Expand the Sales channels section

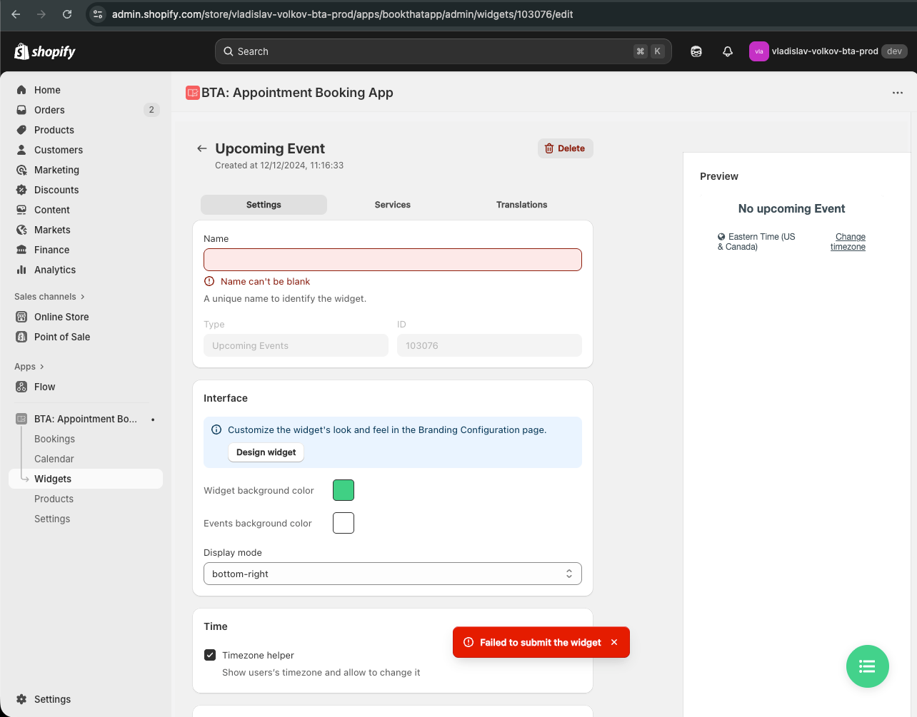coord(49,297)
